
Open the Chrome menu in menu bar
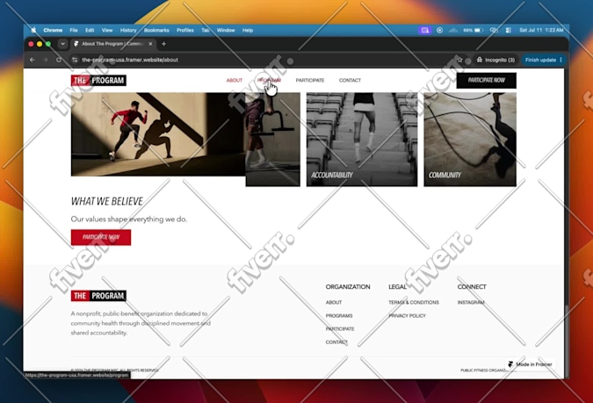(x=53, y=30)
